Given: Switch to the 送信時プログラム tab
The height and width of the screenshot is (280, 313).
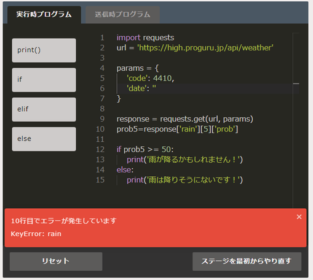Looking at the screenshot, I should tap(122, 15).
